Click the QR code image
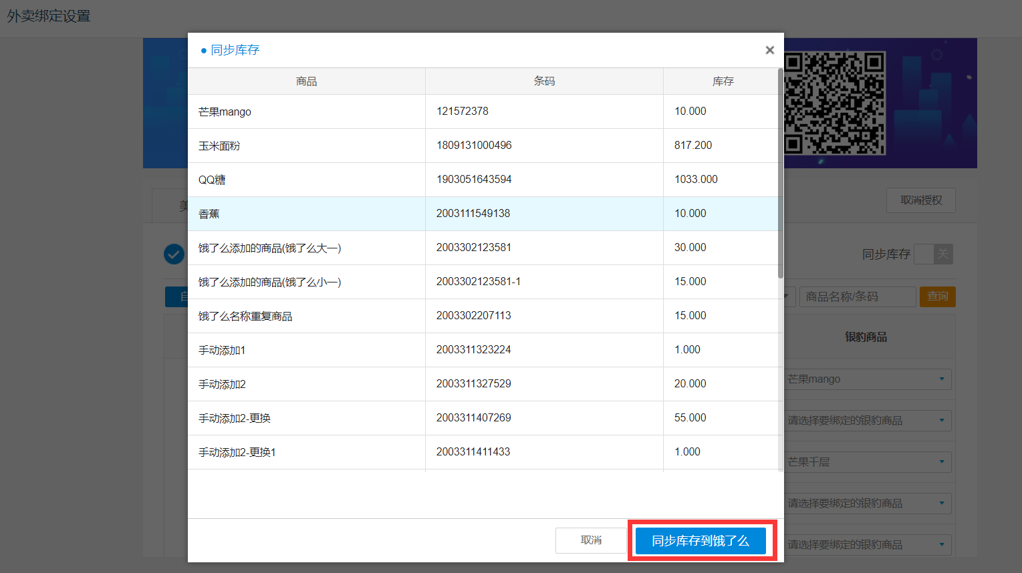The width and height of the screenshot is (1022, 573). [834, 103]
